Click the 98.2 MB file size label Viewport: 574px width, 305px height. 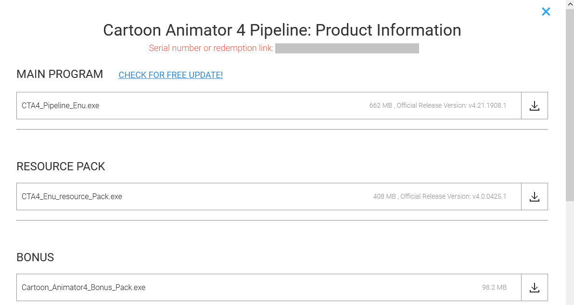(494, 288)
